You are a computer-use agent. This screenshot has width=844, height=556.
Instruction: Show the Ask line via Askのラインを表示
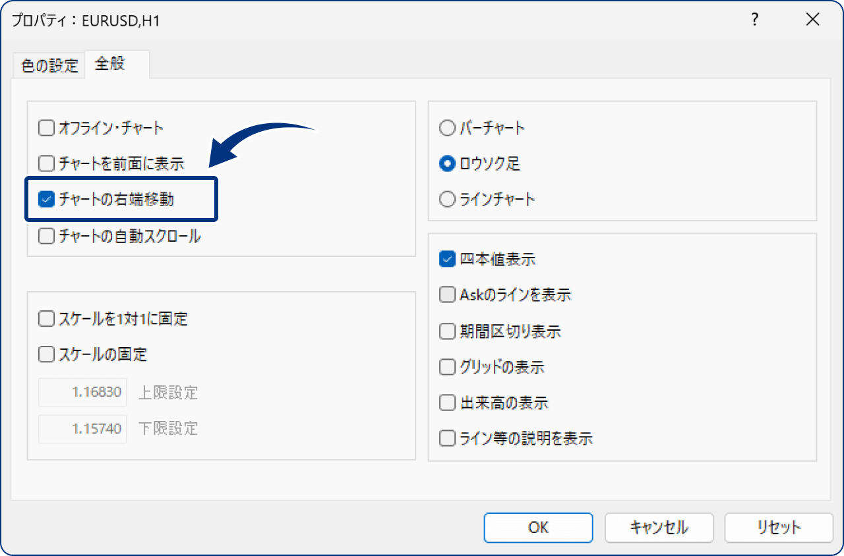pos(447,295)
